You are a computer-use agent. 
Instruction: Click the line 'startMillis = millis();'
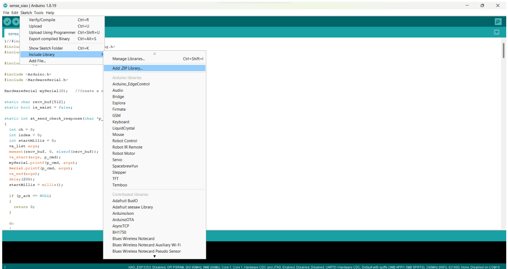click(36, 185)
